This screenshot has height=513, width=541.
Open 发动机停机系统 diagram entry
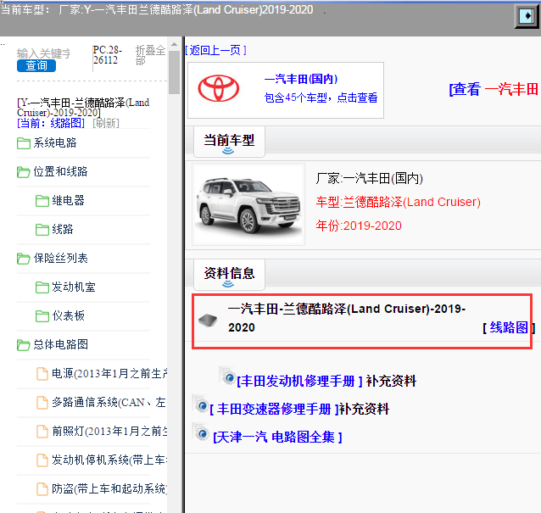tap(109, 460)
